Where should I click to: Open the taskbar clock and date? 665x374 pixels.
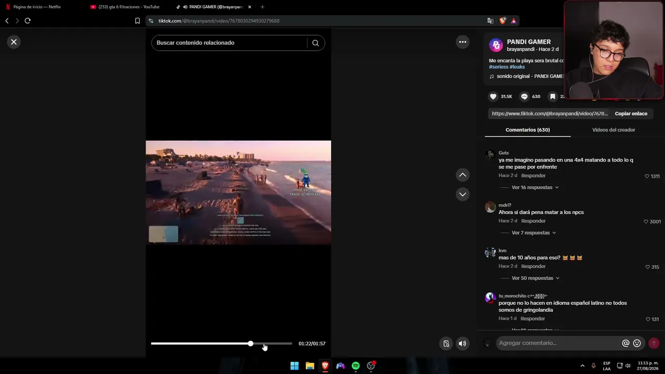click(x=648, y=366)
